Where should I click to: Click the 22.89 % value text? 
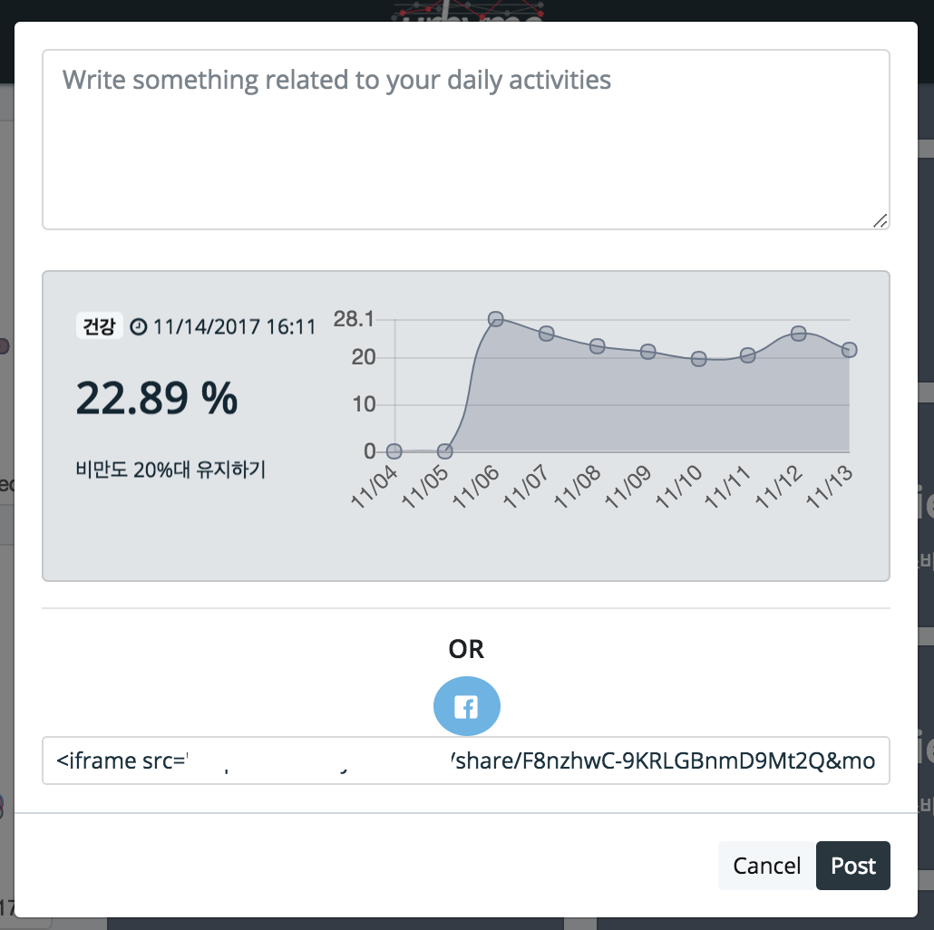tap(157, 398)
